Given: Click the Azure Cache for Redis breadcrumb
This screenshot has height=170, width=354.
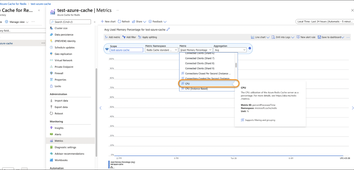Looking at the screenshot, I should pyautogui.click(x=13, y=4).
